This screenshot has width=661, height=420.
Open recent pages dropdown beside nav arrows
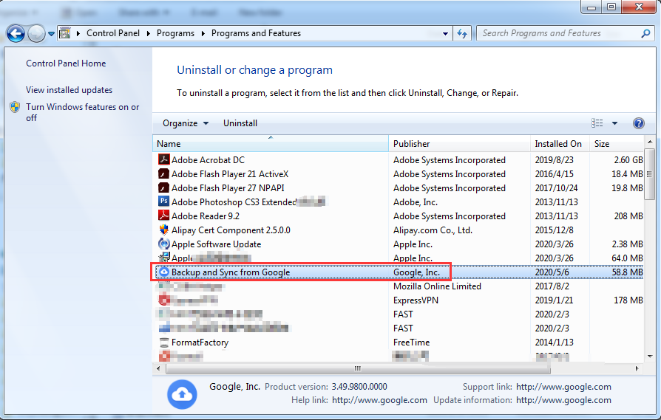[x=51, y=34]
